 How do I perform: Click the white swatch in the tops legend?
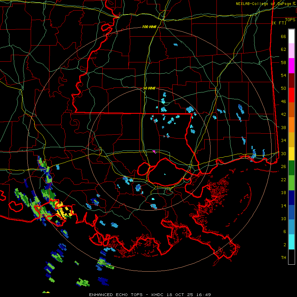point(291,36)
